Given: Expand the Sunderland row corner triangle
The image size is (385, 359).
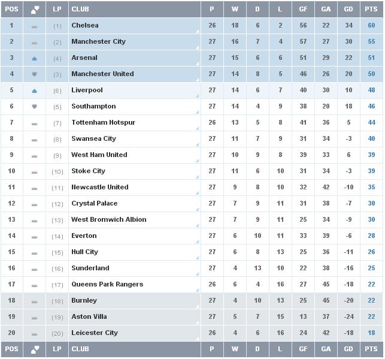Looking at the screenshot, I should (198, 274).
